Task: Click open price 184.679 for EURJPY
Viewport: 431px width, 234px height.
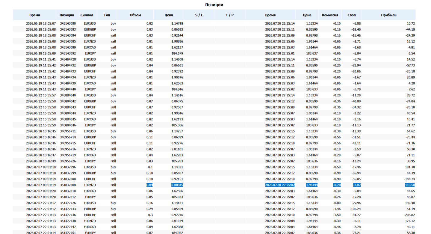Action: pos(177,53)
